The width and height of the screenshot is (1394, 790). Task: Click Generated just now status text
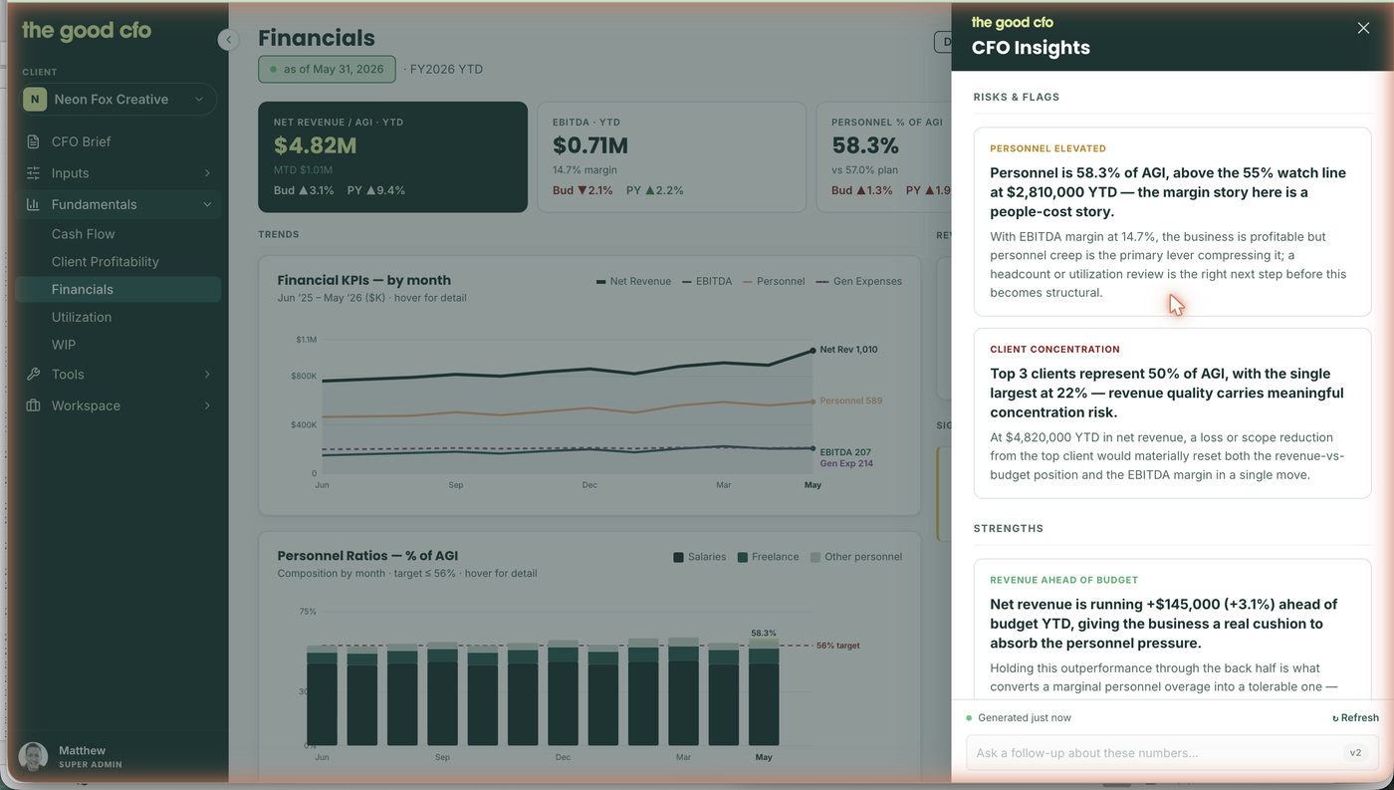coord(1025,717)
